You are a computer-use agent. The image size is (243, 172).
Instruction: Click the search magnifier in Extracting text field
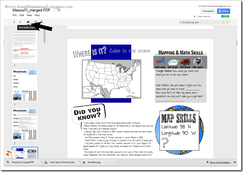[x=181, y=22]
